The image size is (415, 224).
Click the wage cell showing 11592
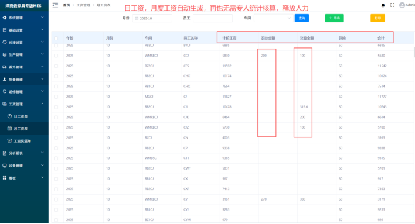(x=227, y=66)
